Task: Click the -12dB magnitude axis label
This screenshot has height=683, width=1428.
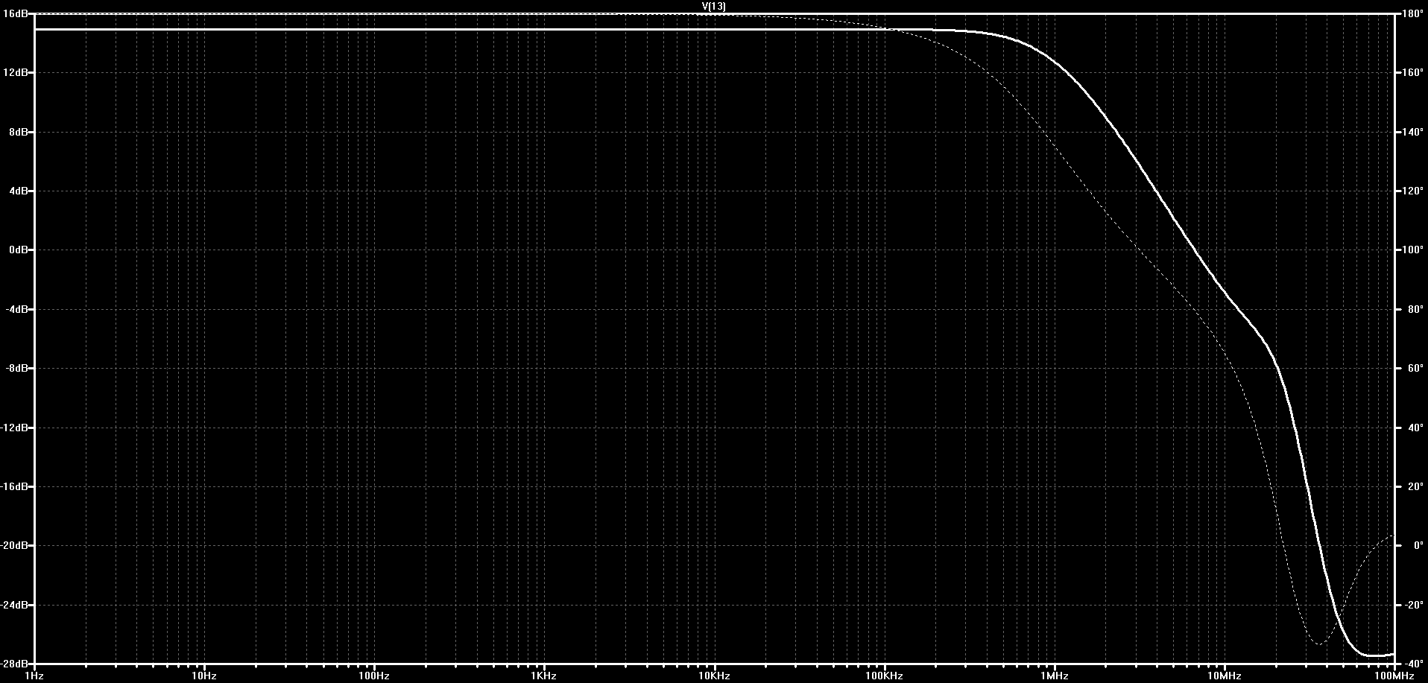Action: point(14,428)
